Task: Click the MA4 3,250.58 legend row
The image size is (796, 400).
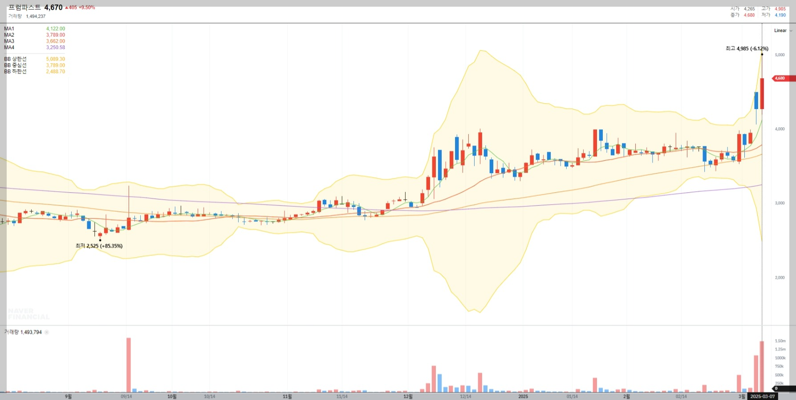Action: click(x=34, y=47)
